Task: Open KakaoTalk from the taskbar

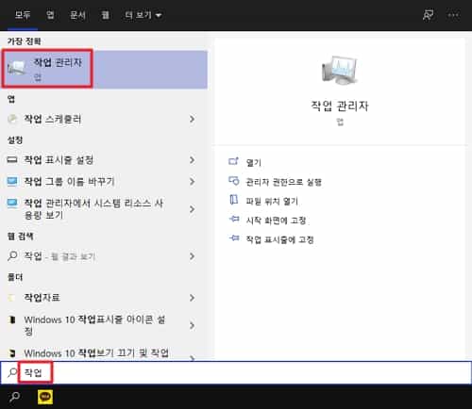Action: click(45, 397)
